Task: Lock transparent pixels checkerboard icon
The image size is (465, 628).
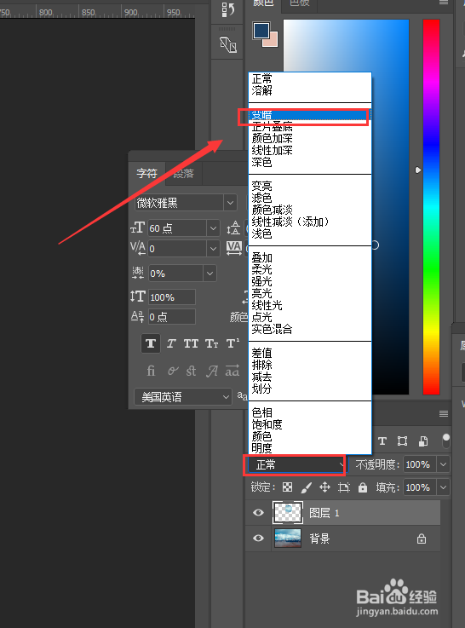Action: [x=287, y=487]
